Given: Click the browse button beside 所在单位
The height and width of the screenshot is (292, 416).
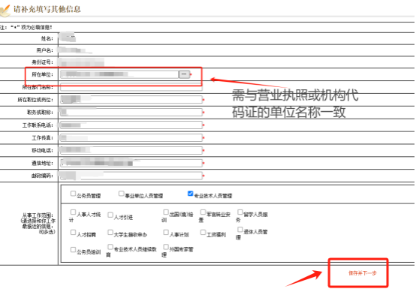Looking at the screenshot, I should (184, 74).
